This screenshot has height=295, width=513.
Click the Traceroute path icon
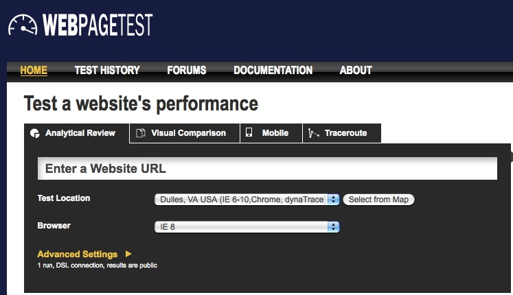[313, 133]
